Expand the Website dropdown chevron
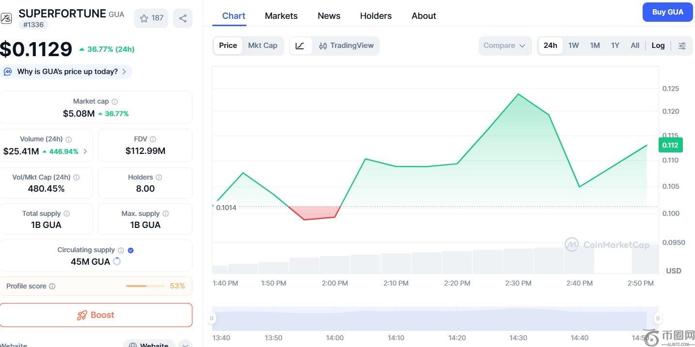 pyautogui.click(x=185, y=345)
